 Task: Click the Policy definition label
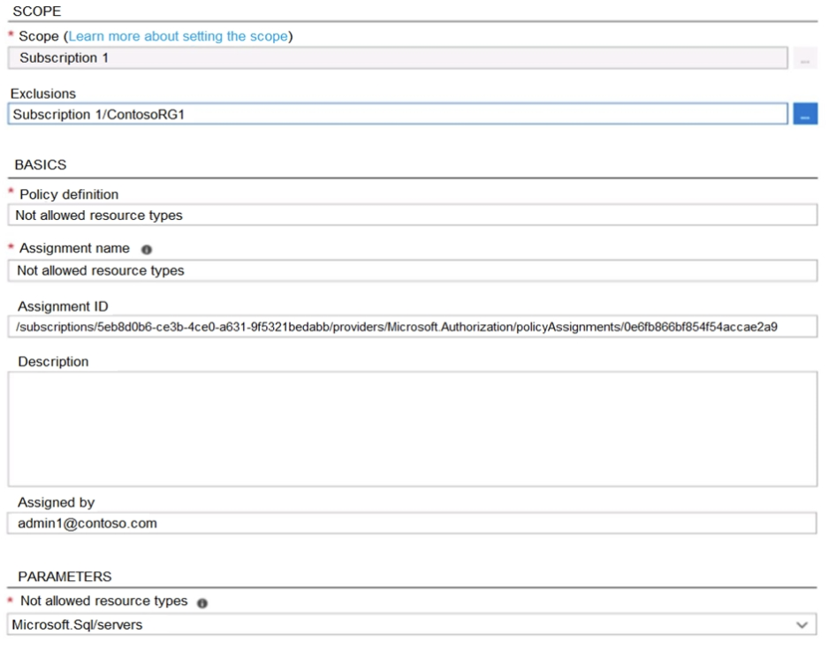click(69, 194)
